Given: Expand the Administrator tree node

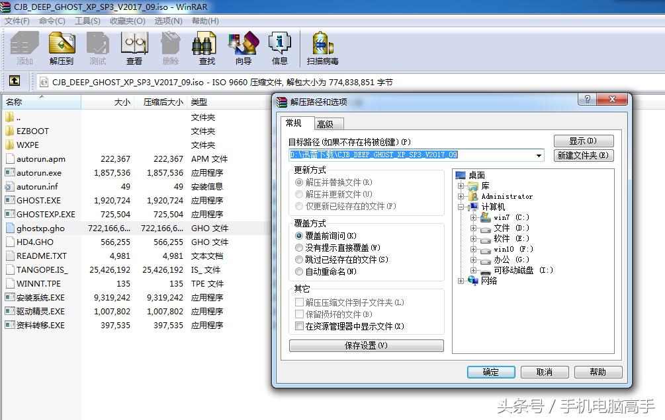Looking at the screenshot, I should 461,196.
